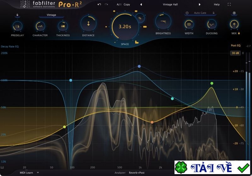This screenshot has height=176, width=252.
Task: Select the green Post EQ band peak
Action: click(x=212, y=83)
